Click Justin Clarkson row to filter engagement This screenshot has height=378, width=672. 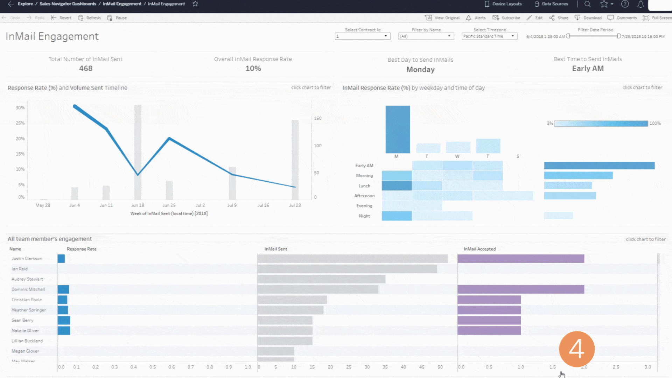(26, 258)
